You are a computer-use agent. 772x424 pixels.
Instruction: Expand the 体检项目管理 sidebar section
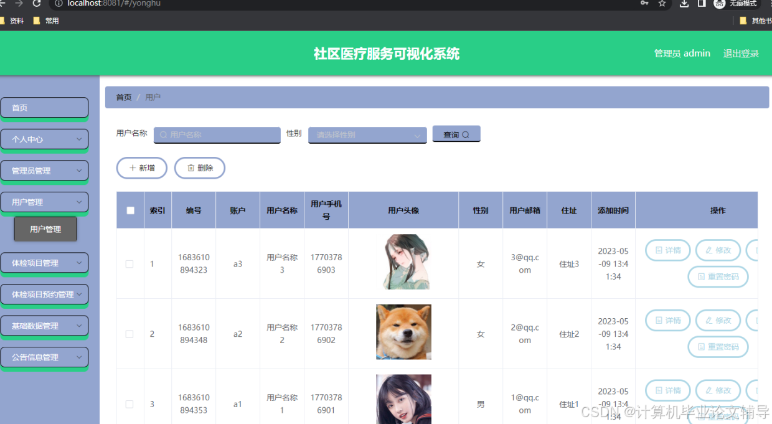coord(44,263)
